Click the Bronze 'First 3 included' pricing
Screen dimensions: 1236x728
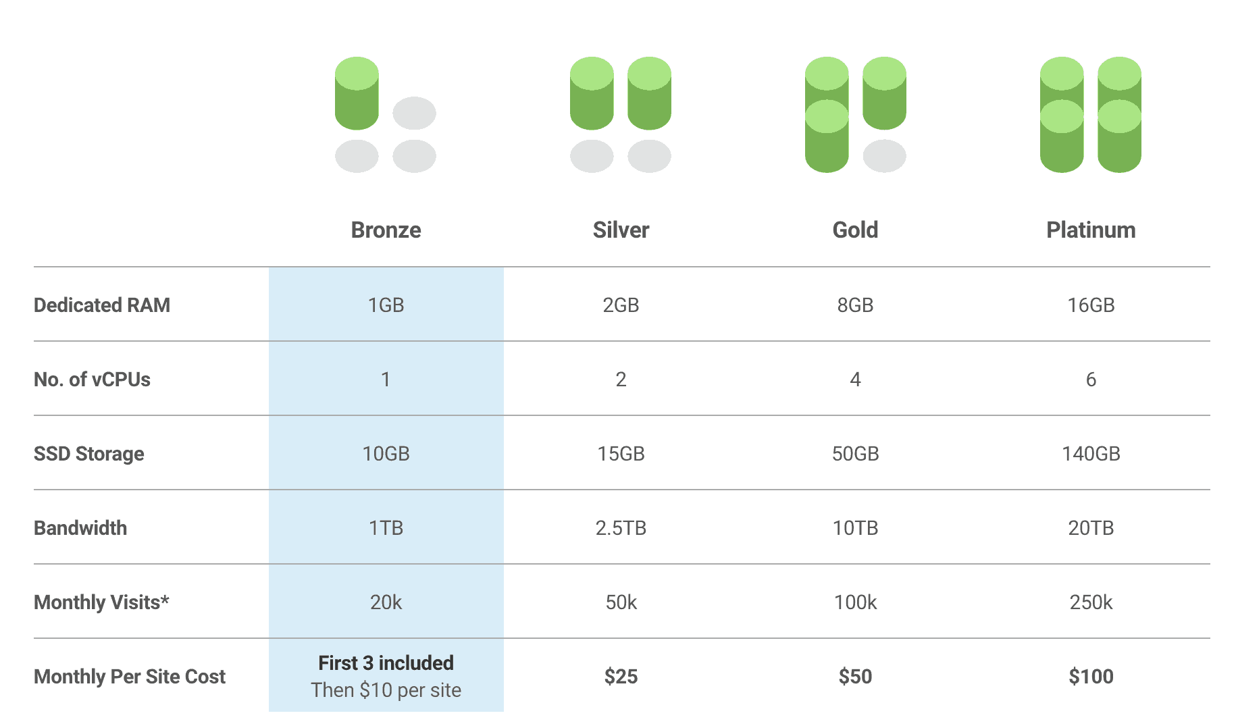(386, 663)
